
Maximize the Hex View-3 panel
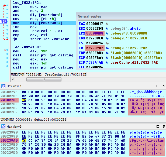pyautogui.click(x=158, y=127)
